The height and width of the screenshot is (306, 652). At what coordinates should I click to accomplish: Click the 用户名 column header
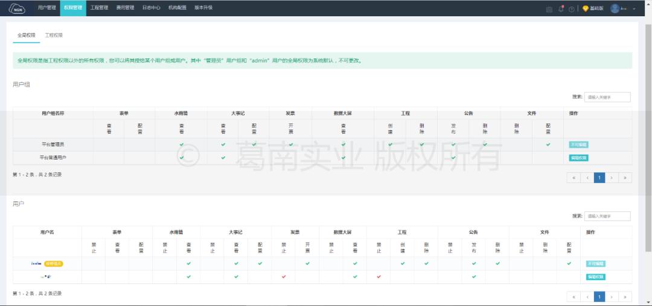pos(47,232)
